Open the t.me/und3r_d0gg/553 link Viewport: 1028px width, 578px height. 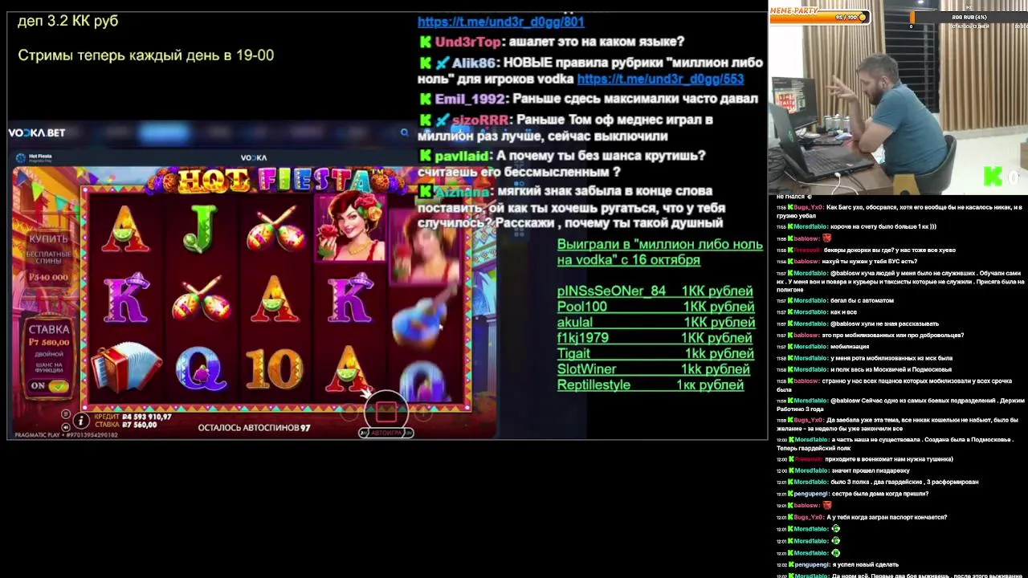(660, 79)
